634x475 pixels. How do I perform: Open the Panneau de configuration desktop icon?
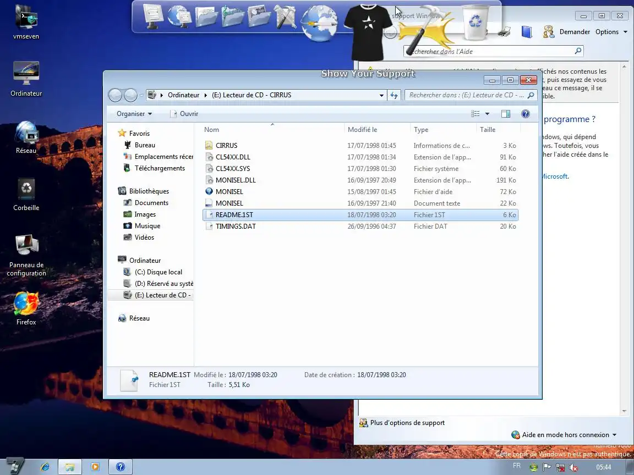[x=26, y=255]
